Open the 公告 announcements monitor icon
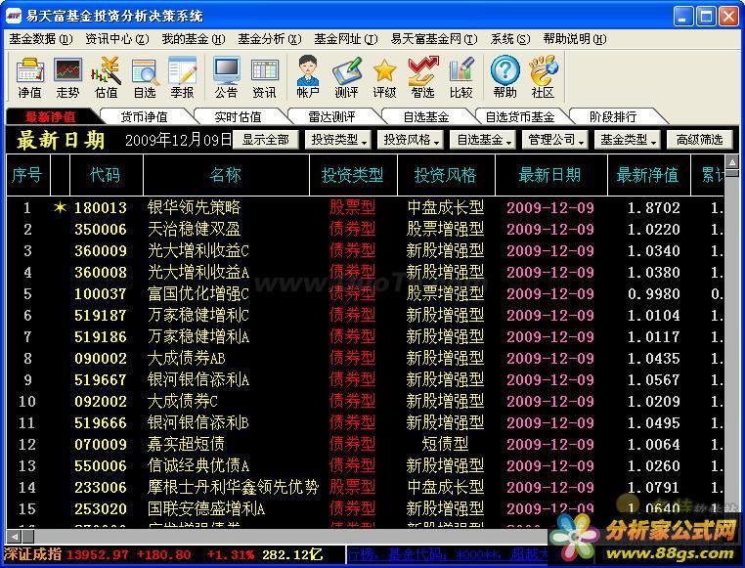Screen dimensions: 745x568 pyautogui.click(x=226, y=77)
